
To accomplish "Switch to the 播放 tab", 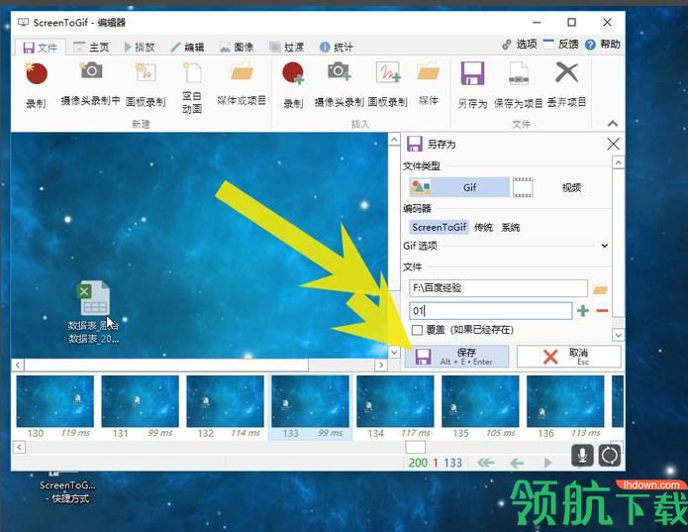I will tap(140, 47).
